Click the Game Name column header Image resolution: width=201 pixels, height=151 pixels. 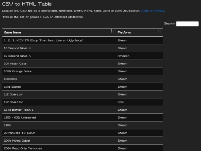[x=59, y=32]
